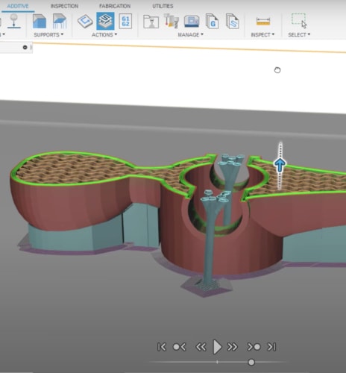Open the machine library icon
Screen dimensions: 346x373
click(192, 21)
